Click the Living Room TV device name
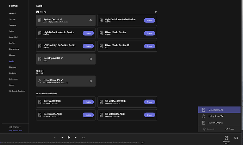Image resolution: width=243 pixels, height=145 pixels. point(52,80)
